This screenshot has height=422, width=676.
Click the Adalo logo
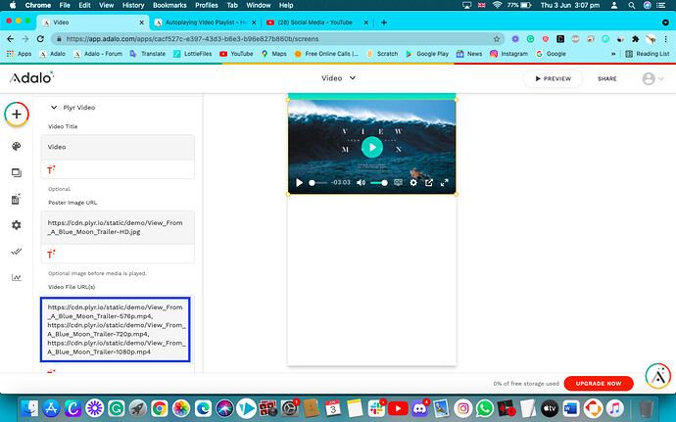point(32,77)
